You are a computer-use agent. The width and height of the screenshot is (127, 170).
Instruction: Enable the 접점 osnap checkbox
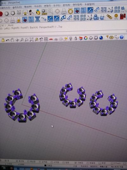click(x=64, y=163)
